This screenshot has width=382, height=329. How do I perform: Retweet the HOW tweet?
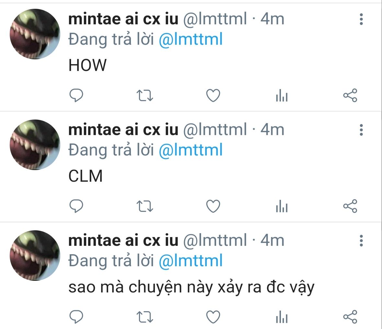[x=145, y=96]
